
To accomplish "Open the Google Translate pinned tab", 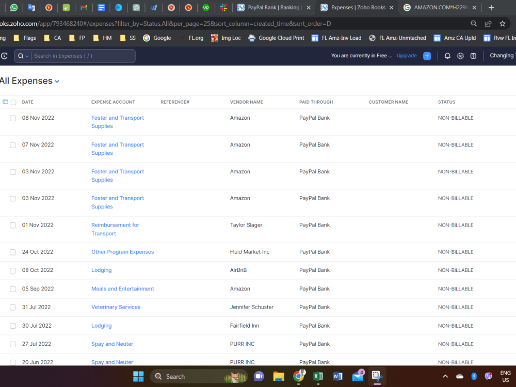I will click(31, 7).
